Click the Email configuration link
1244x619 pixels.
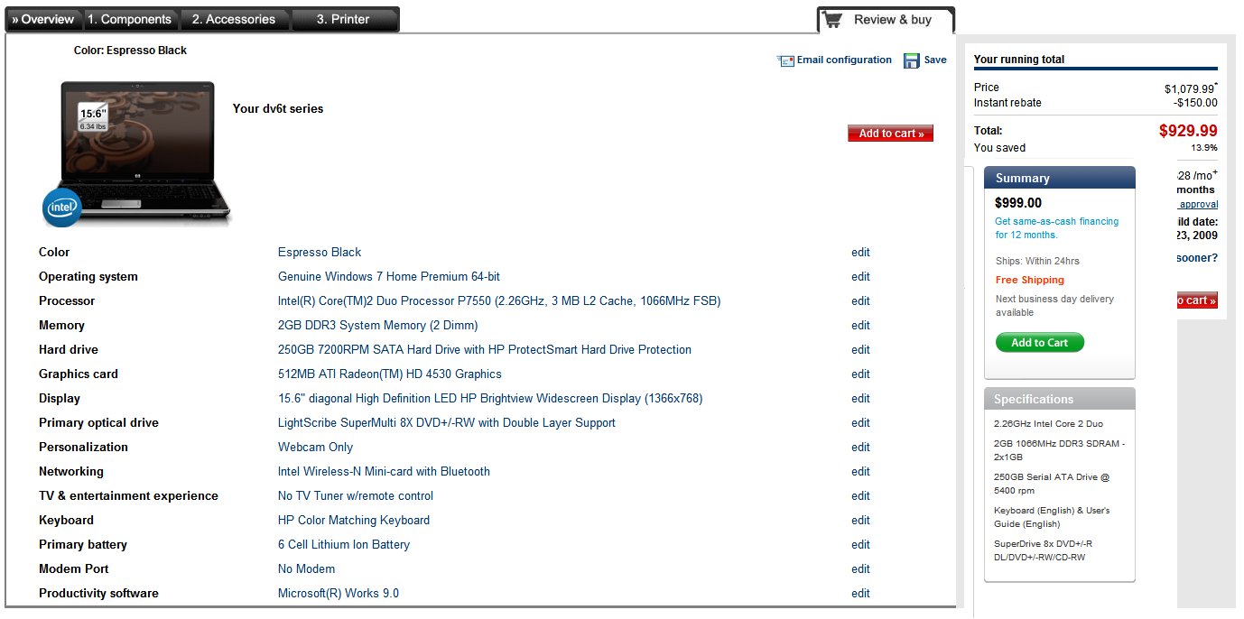pyautogui.click(x=844, y=60)
